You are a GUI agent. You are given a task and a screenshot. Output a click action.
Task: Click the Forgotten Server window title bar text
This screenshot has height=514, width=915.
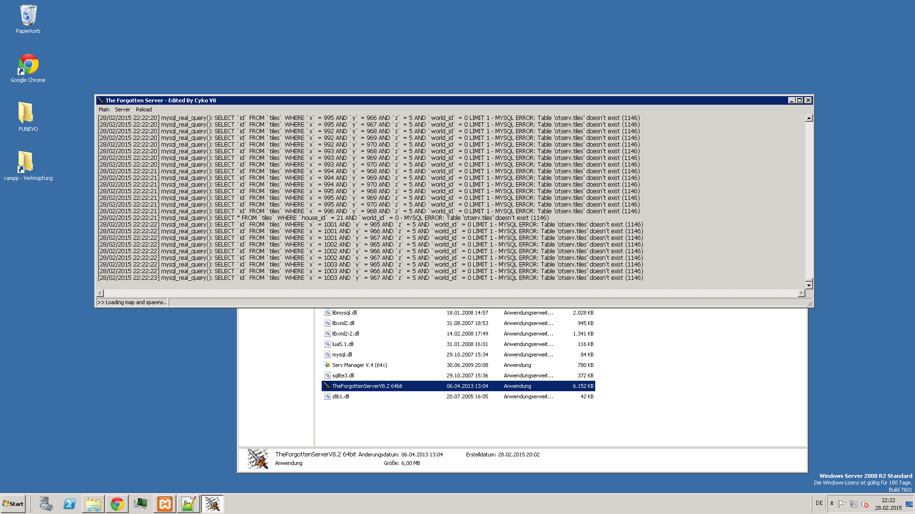(161, 100)
